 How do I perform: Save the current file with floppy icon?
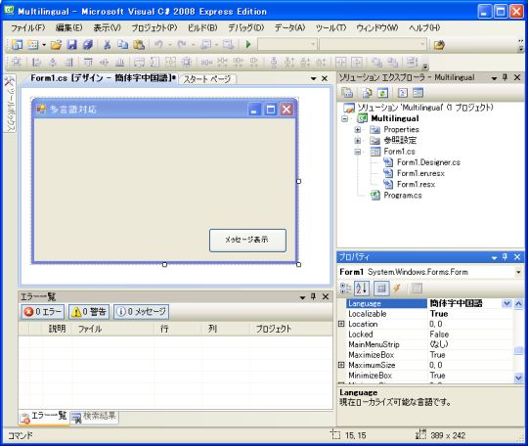click(x=72, y=44)
